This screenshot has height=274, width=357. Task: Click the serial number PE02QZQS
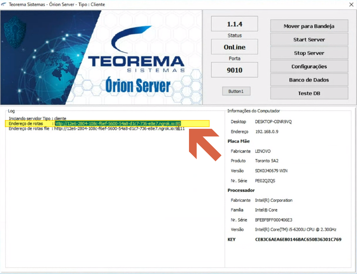coord(265,181)
